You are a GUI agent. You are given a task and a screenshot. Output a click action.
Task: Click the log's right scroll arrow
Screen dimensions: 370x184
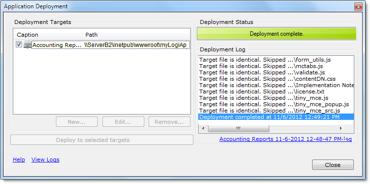click(x=341, y=129)
